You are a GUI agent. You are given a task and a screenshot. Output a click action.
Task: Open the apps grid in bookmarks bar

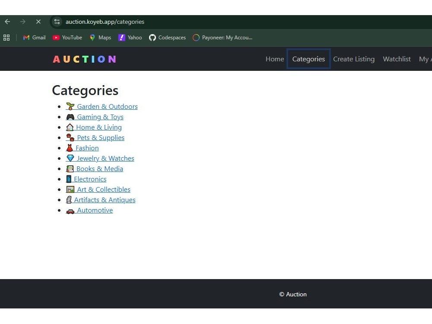click(6, 38)
